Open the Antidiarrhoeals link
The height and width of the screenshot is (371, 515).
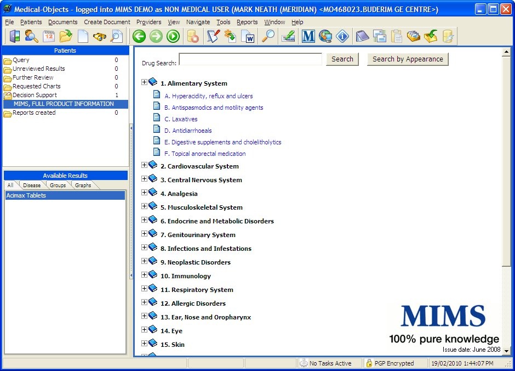tap(188, 131)
